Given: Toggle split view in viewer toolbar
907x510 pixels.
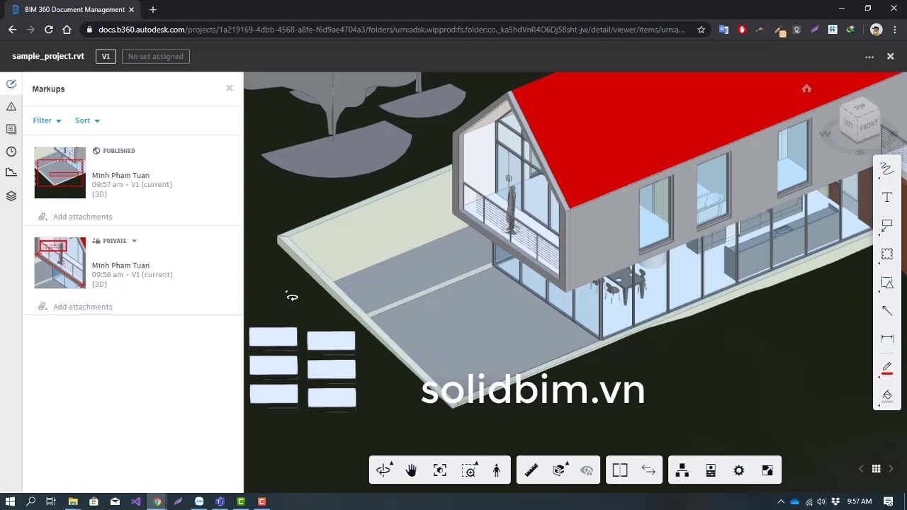Looking at the screenshot, I should 620,470.
